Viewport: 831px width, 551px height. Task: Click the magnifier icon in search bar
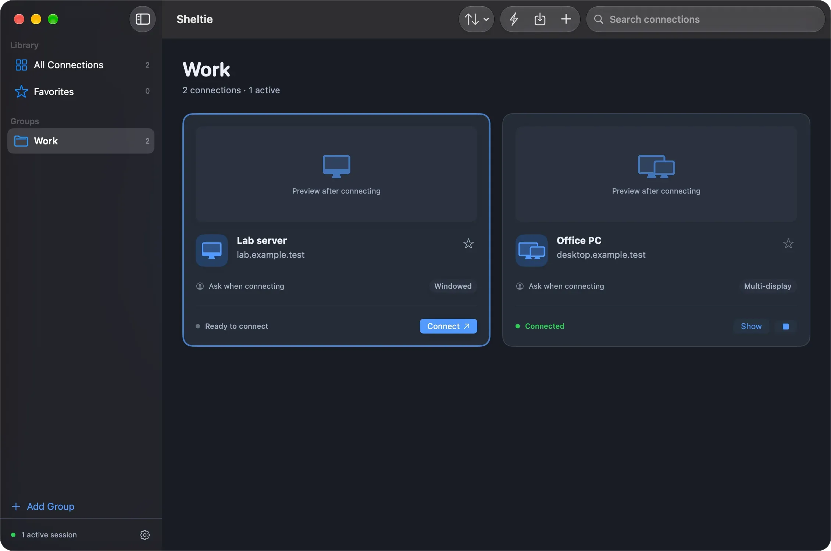coord(599,19)
